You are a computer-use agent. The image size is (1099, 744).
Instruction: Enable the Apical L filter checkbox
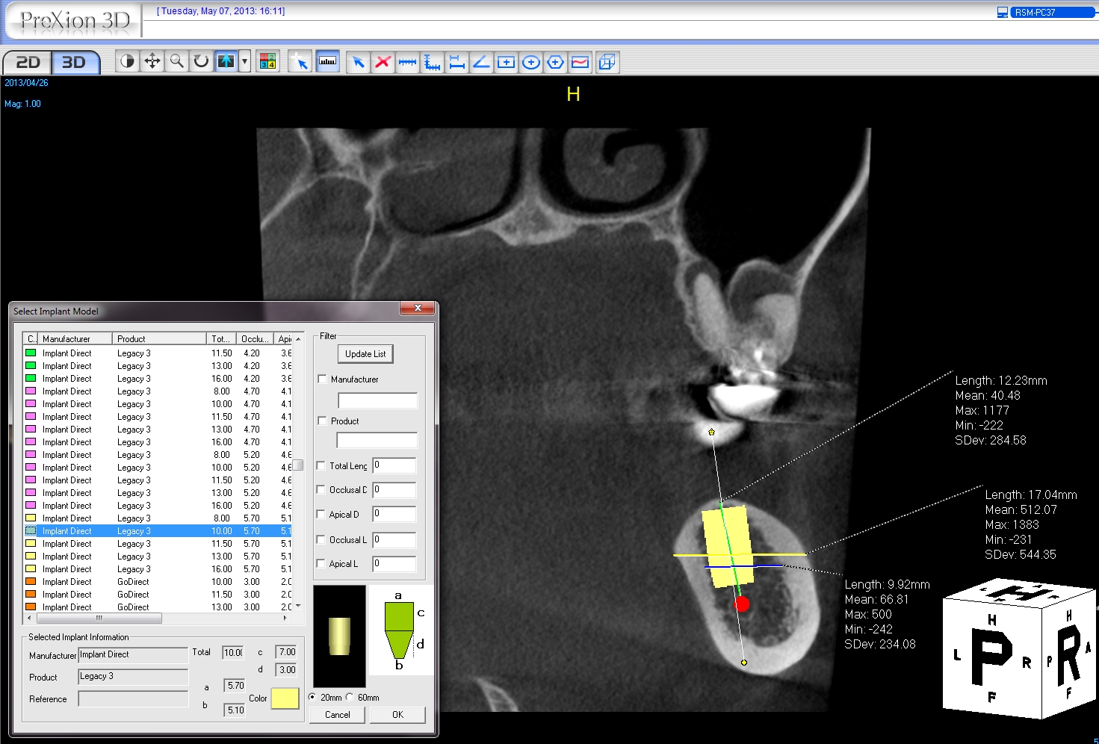coord(321,563)
